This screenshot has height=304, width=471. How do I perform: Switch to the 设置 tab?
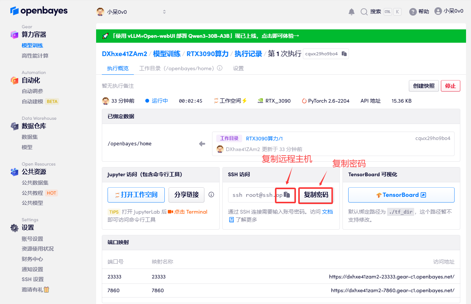238,69
